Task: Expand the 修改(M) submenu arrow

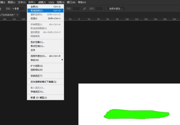Action: pos(62,60)
